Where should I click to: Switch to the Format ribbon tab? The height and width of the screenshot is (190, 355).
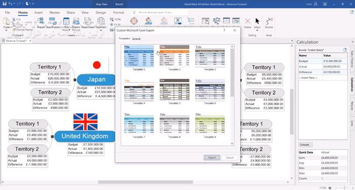click(118, 13)
